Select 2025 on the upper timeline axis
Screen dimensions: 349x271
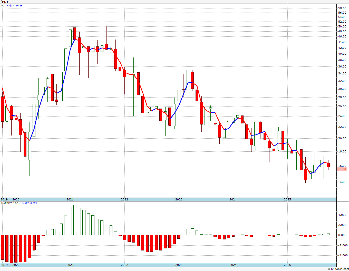(x=287, y=199)
